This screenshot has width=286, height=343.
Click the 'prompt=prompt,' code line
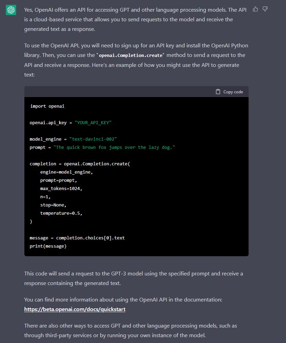click(x=58, y=180)
